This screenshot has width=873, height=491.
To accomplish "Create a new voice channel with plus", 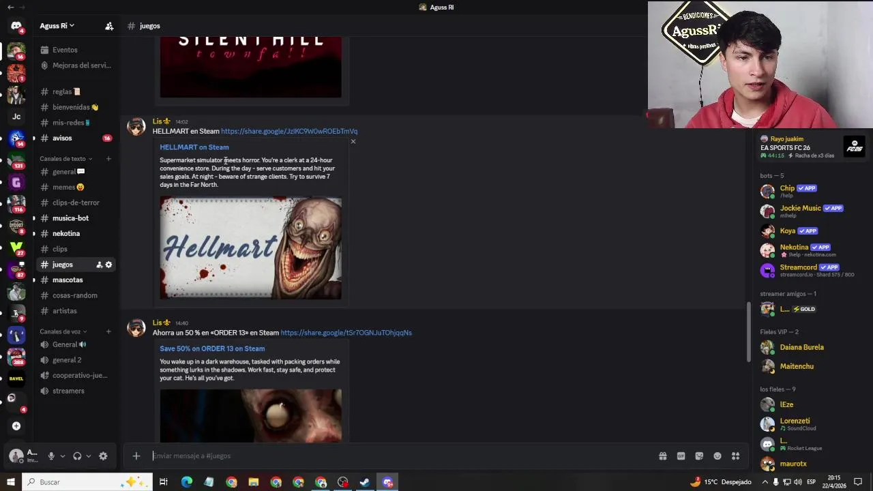I will click(108, 331).
